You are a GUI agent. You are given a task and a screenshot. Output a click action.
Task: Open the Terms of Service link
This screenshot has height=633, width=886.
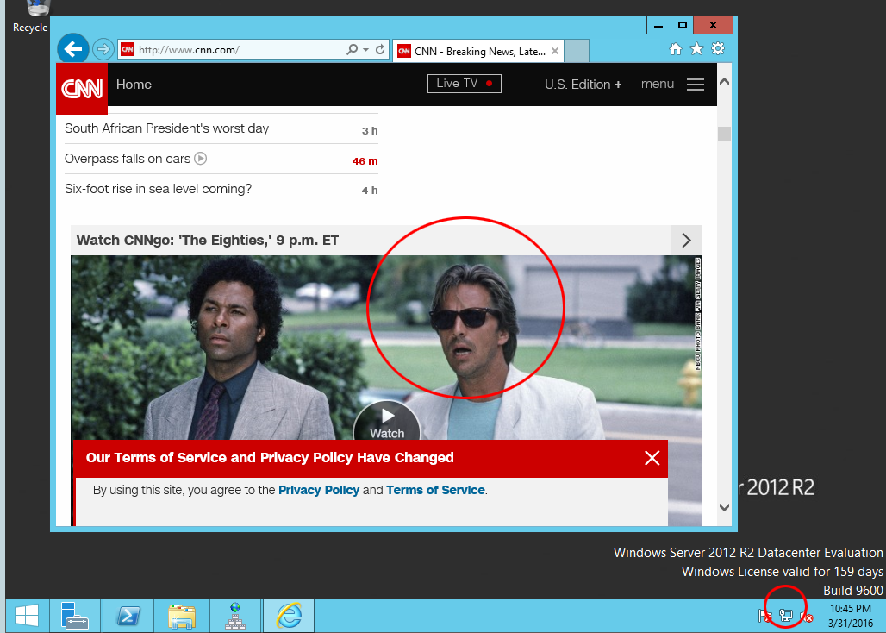435,490
